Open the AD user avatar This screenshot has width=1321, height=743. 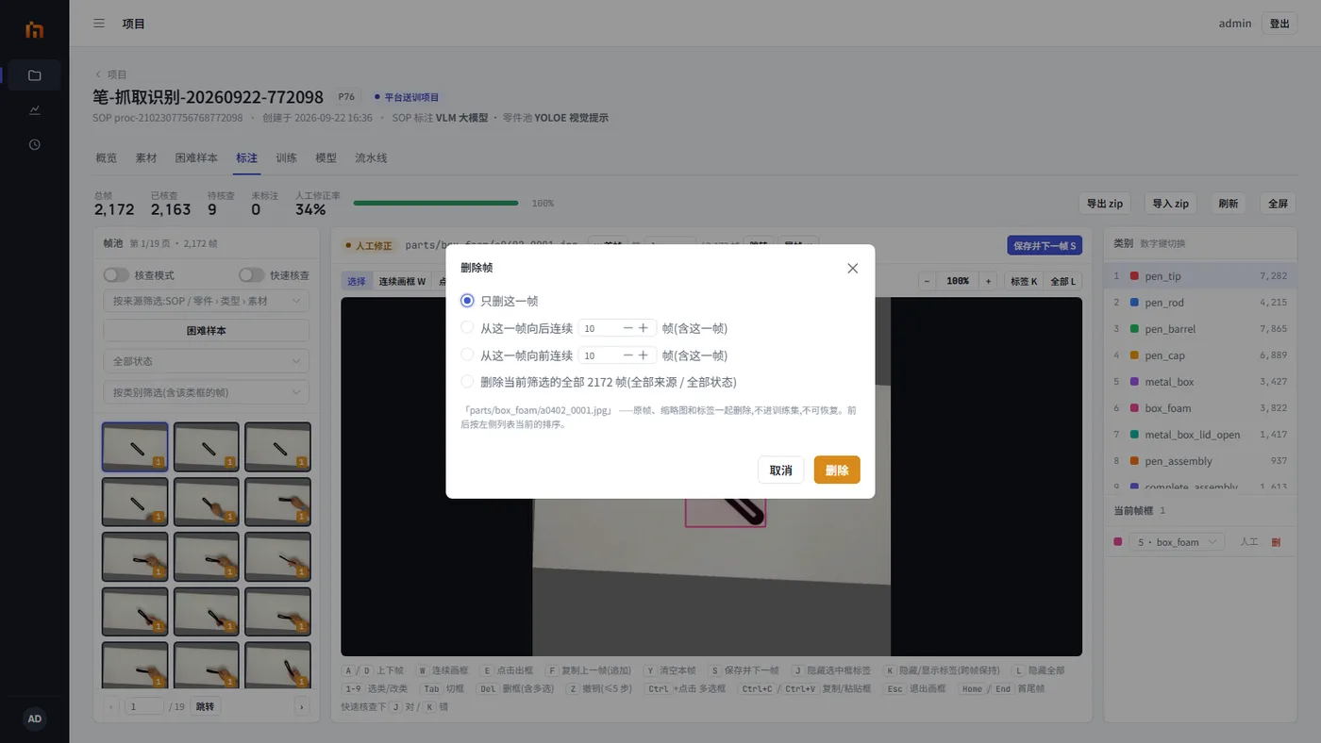click(x=35, y=718)
